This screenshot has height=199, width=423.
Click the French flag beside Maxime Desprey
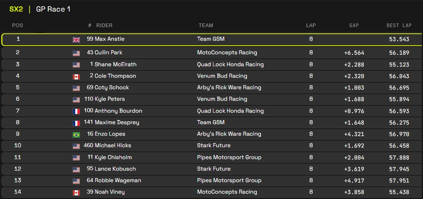click(x=76, y=123)
